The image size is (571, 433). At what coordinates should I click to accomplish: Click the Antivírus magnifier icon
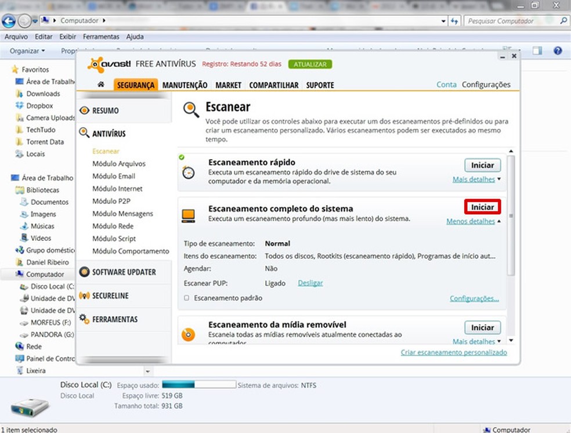[84, 132]
